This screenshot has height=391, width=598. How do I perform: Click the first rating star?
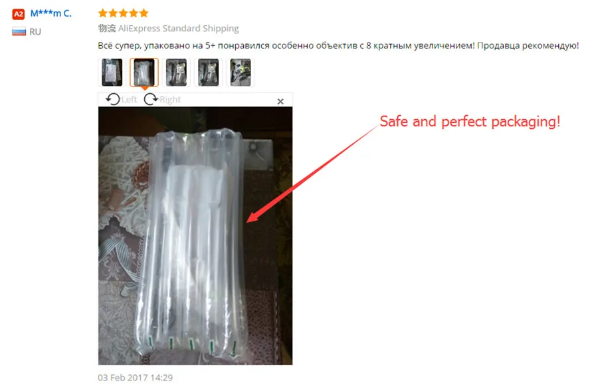(x=102, y=13)
